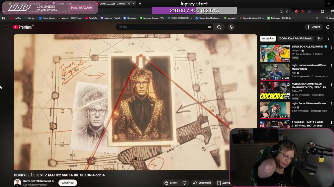Image resolution: width=334 pixels, height=187 pixels.
Task: Click the reZigiusz channel name
Action: click(x=296, y=51)
